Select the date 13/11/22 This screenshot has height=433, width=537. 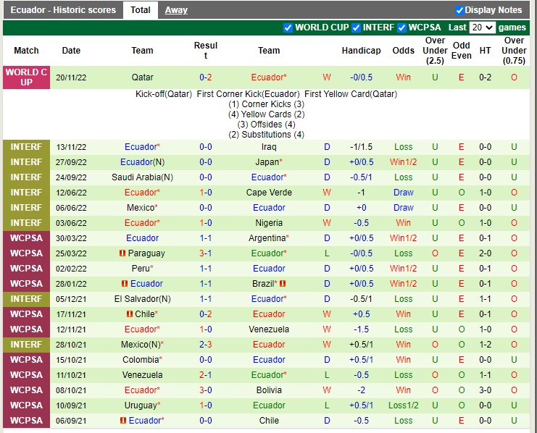pos(71,147)
